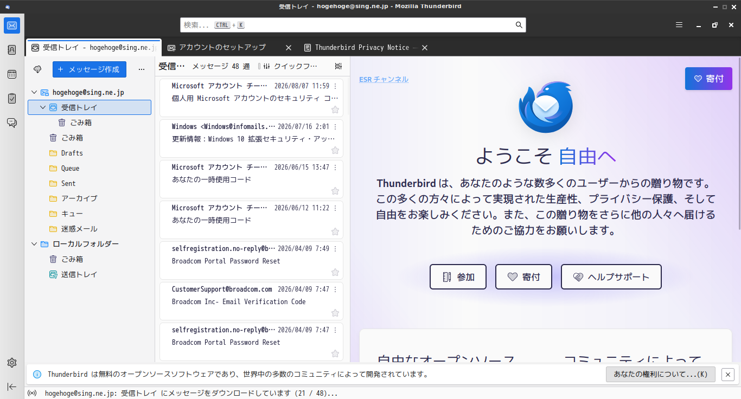Select the 受信トレイ folder
Viewport: 741px width, 399px height.
click(x=90, y=107)
